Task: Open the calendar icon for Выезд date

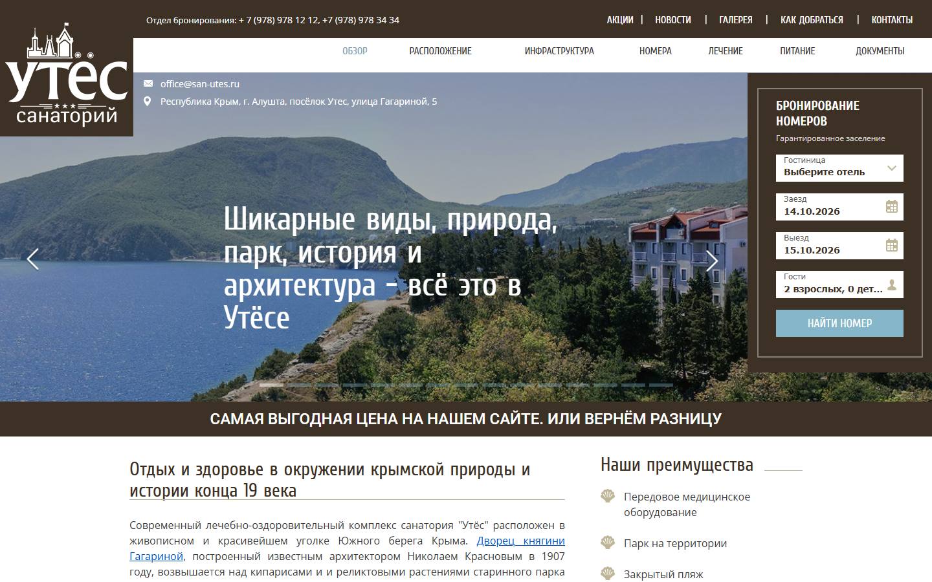Action: (x=892, y=246)
